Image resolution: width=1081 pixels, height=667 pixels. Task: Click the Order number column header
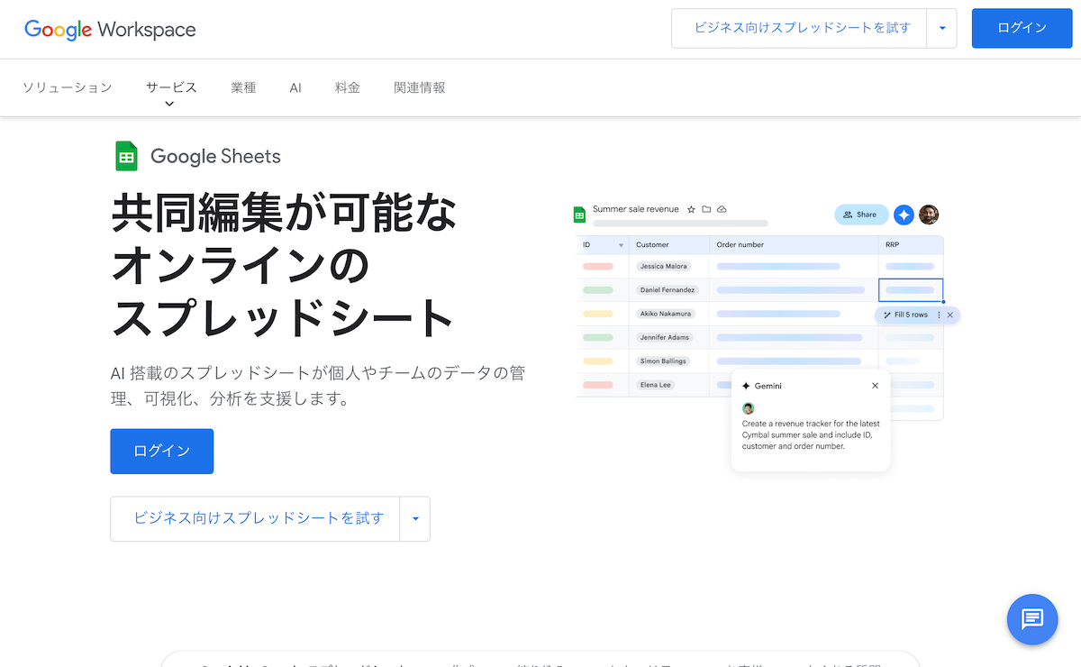(x=740, y=245)
